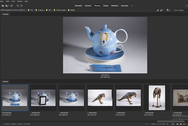Click the thumbnail quality options icon
The image size is (188, 126).
click(x=162, y=10)
